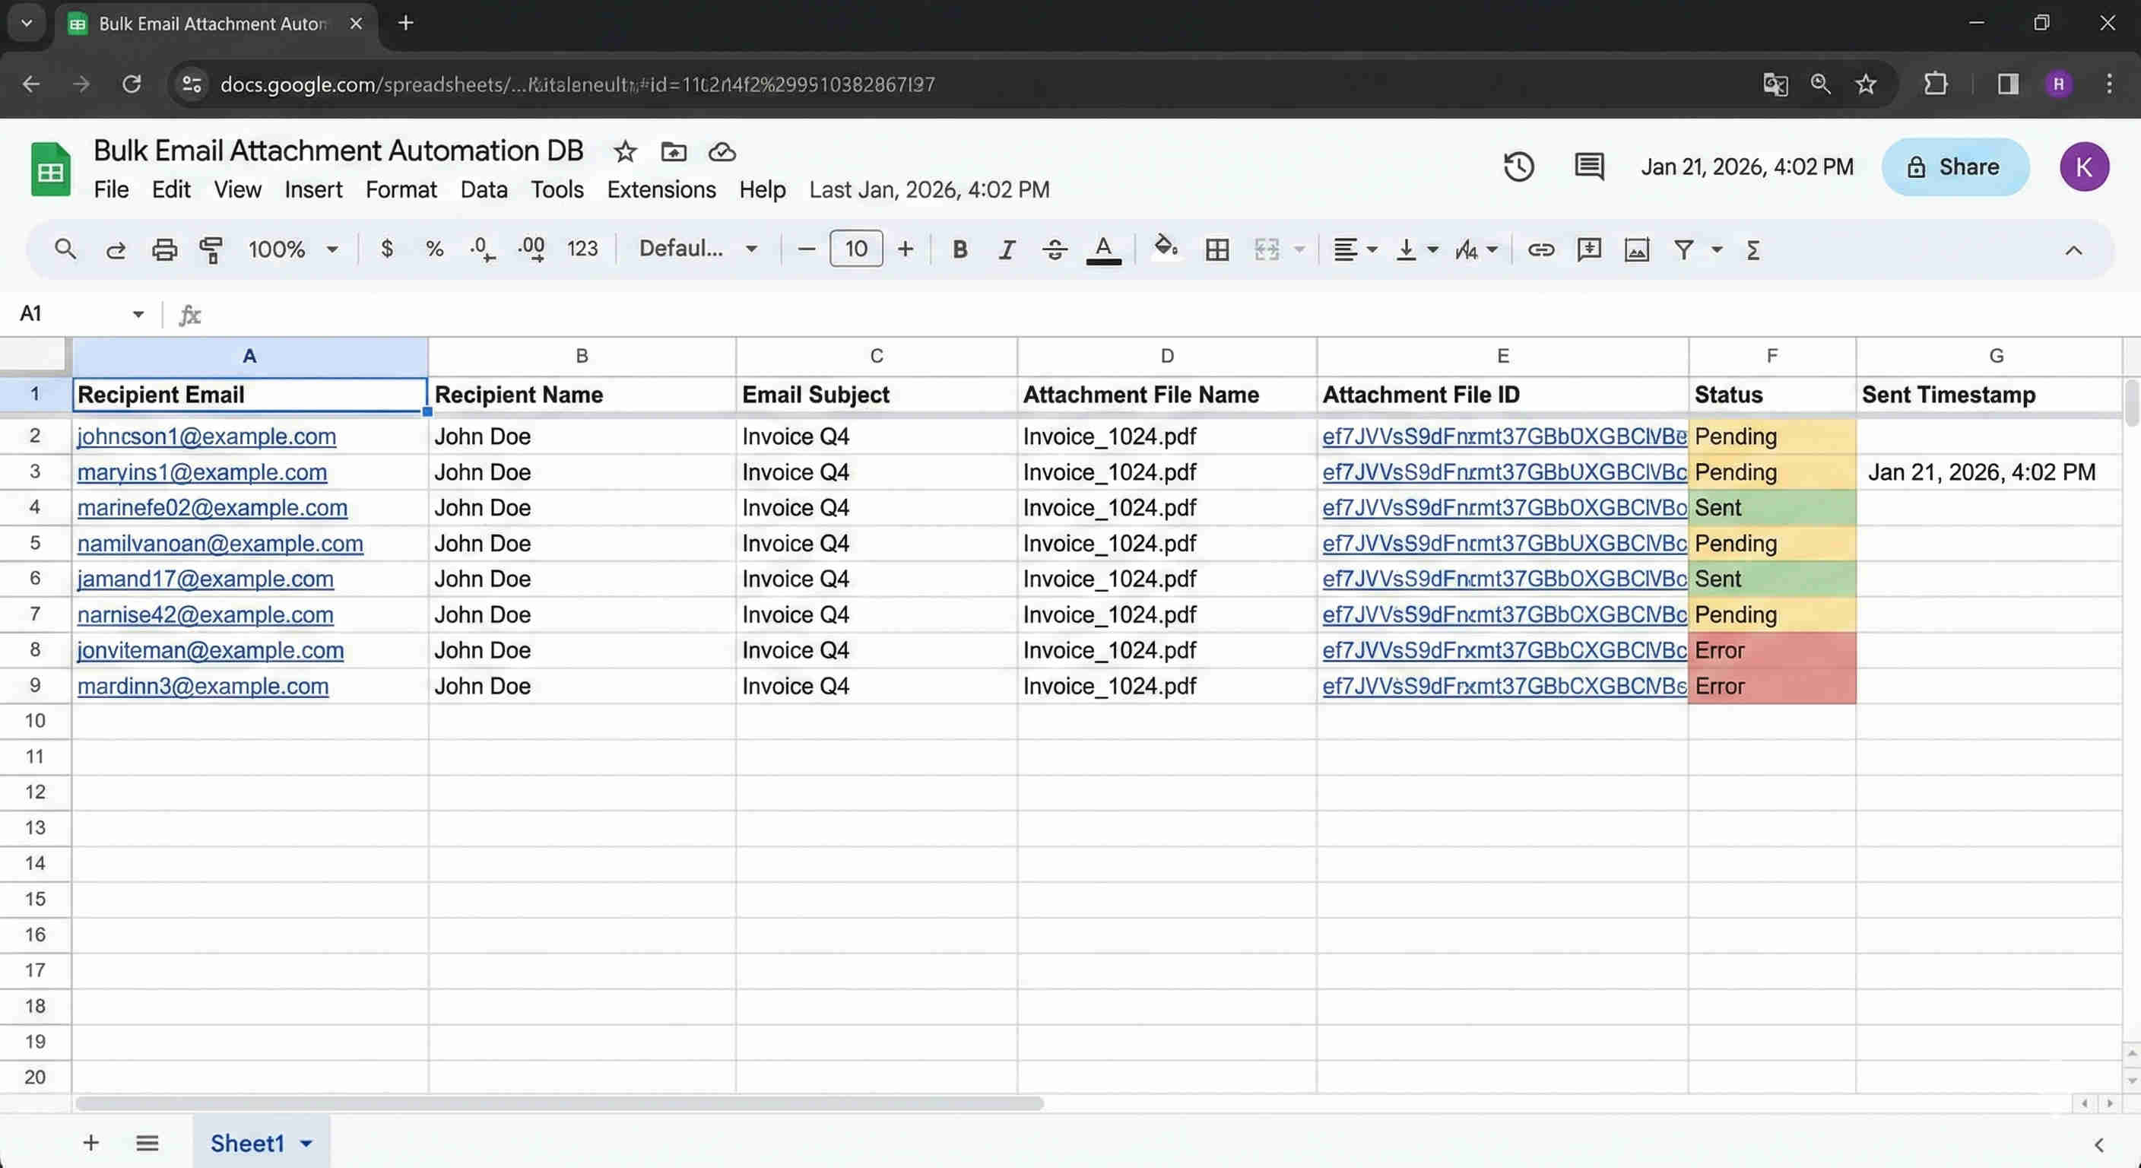Reload the page in browser
2141x1168 pixels.
[132, 84]
